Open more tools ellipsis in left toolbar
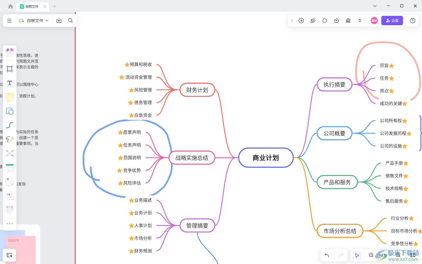Image resolution: width=422 pixels, height=264 pixels. pyautogui.click(x=10, y=224)
